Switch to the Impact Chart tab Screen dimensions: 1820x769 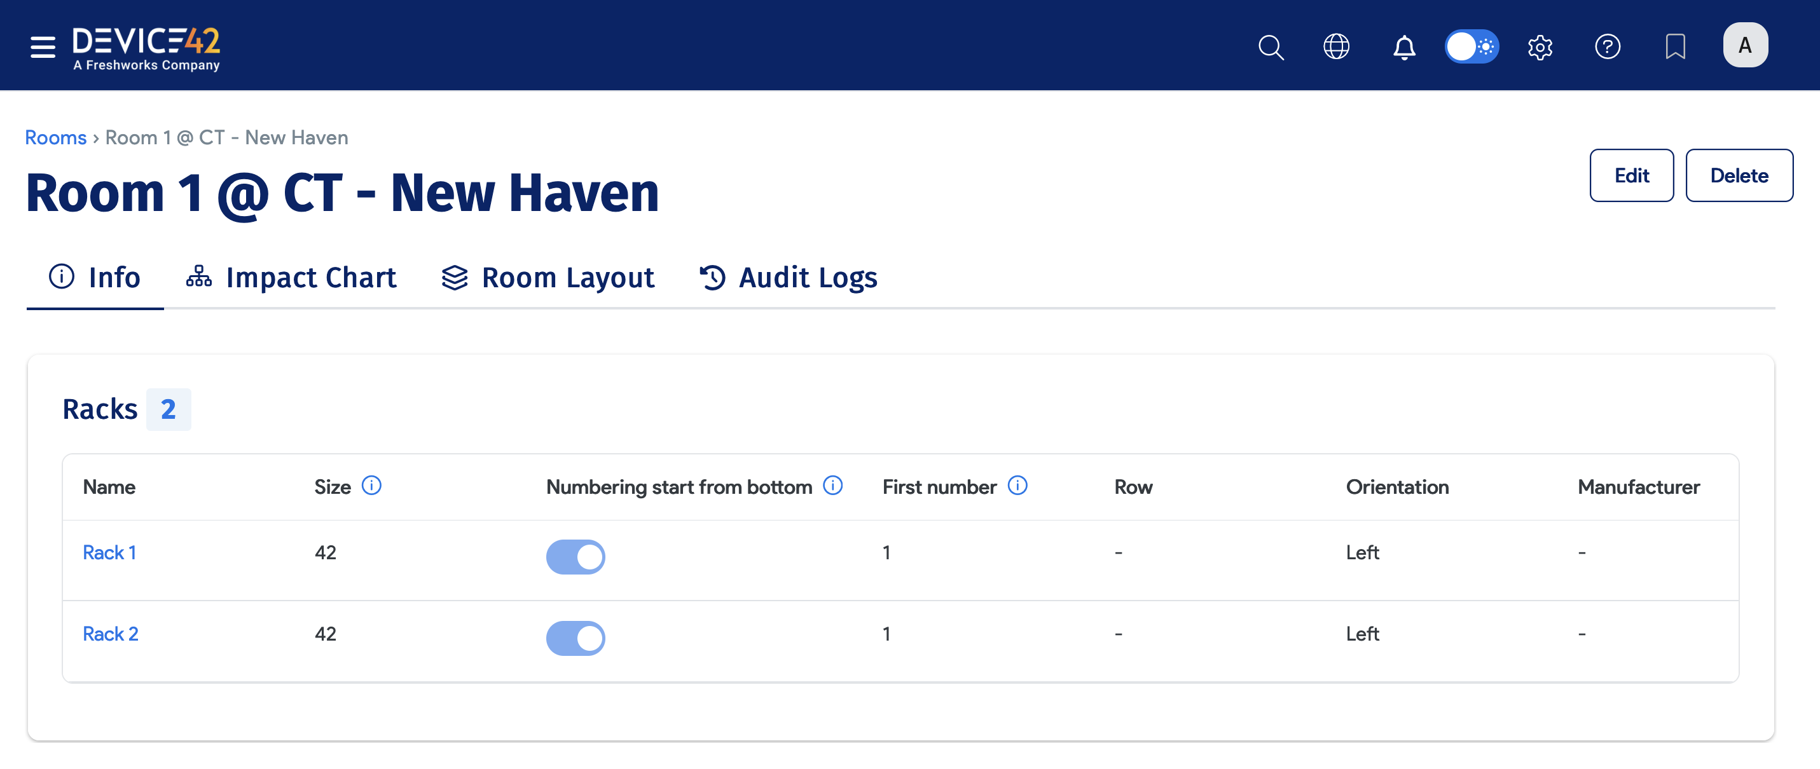tap(291, 278)
